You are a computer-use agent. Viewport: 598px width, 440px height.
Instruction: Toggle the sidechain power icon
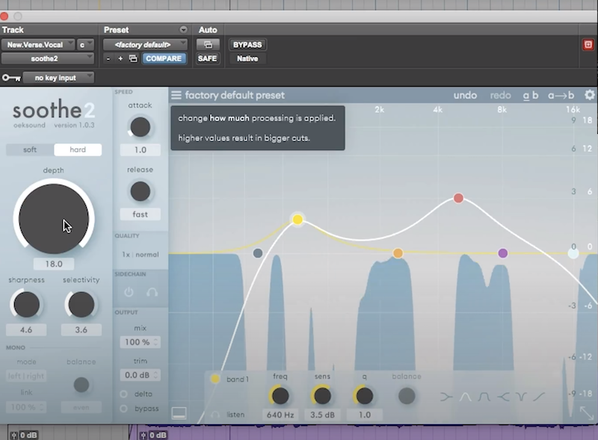[x=129, y=293]
